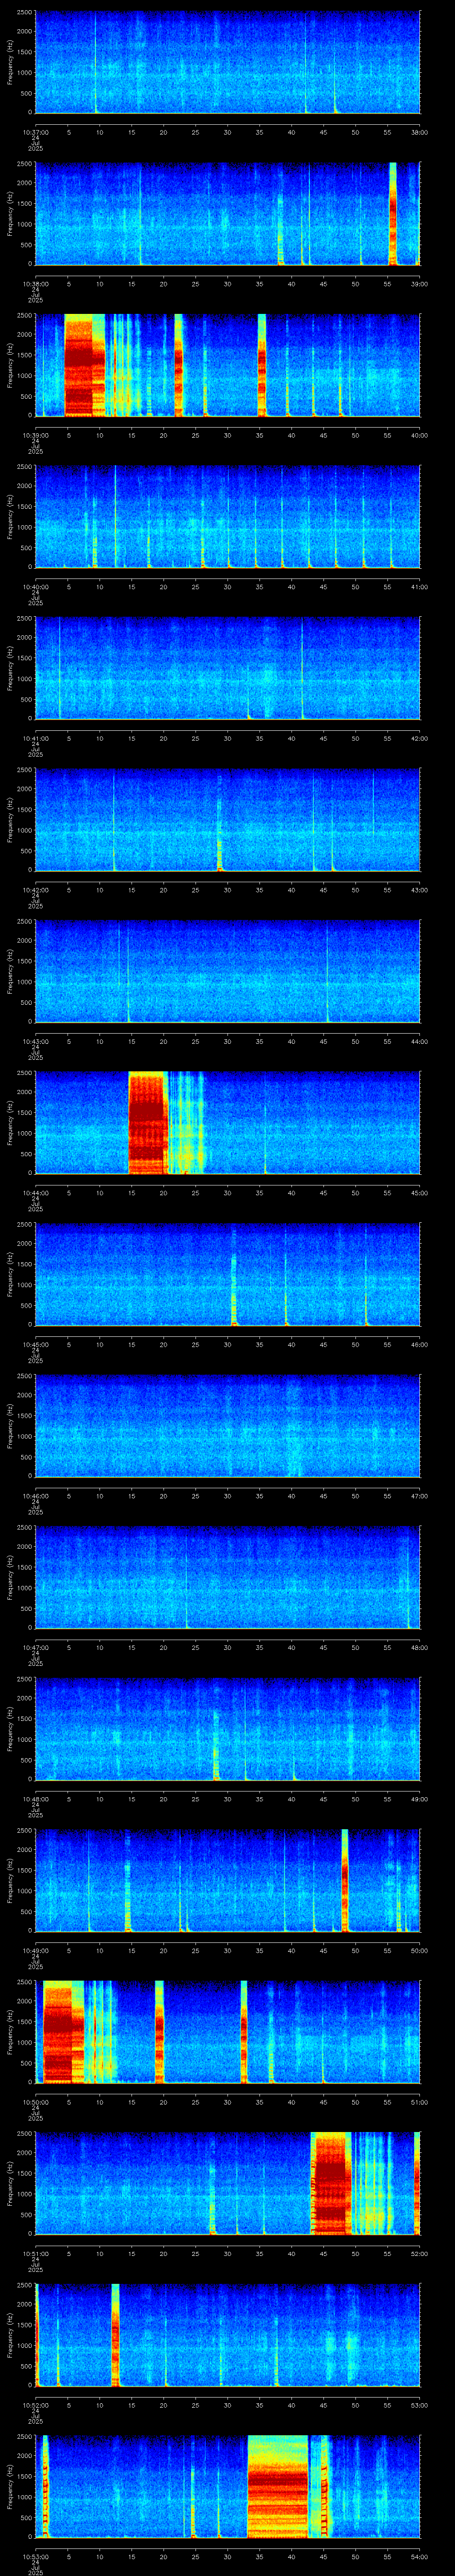Click the 51:00 end time label
The image size is (455, 2576).
[x=420, y=2102]
